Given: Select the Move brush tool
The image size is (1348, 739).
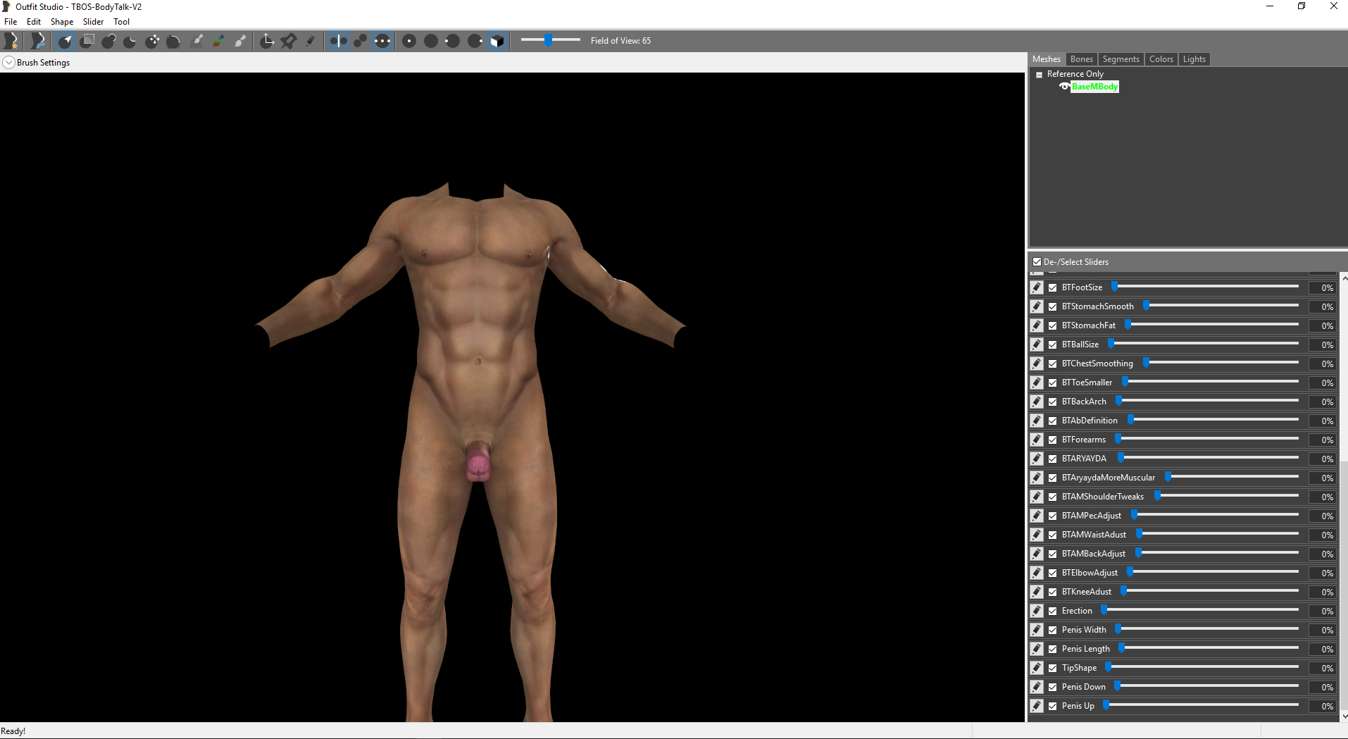Looking at the screenshot, I should pos(152,41).
